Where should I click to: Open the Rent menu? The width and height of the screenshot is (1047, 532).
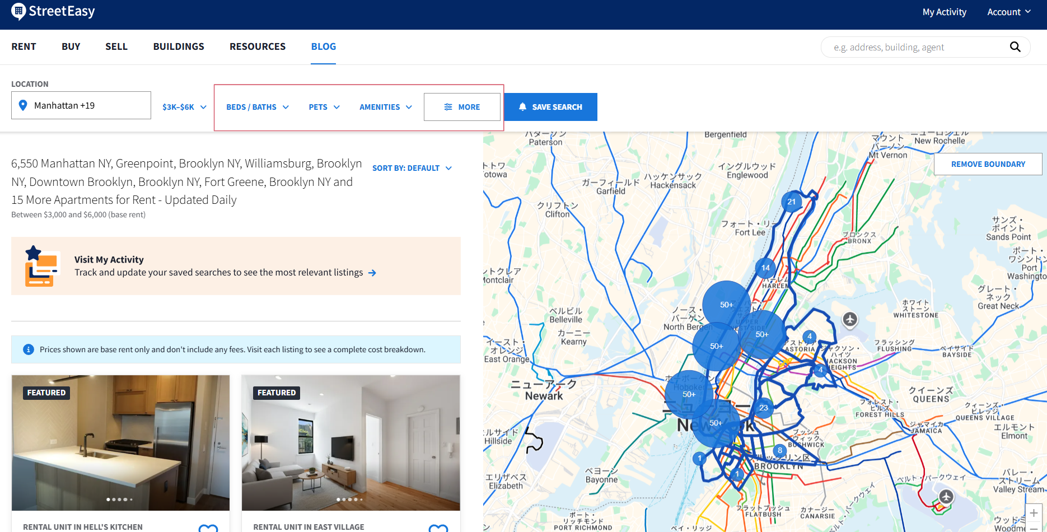24,46
